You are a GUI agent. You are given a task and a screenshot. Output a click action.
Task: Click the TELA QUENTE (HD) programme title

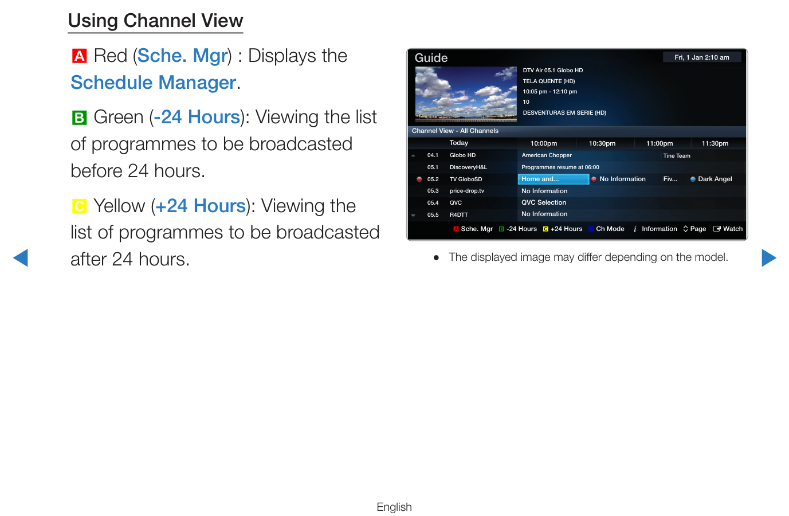[549, 81]
